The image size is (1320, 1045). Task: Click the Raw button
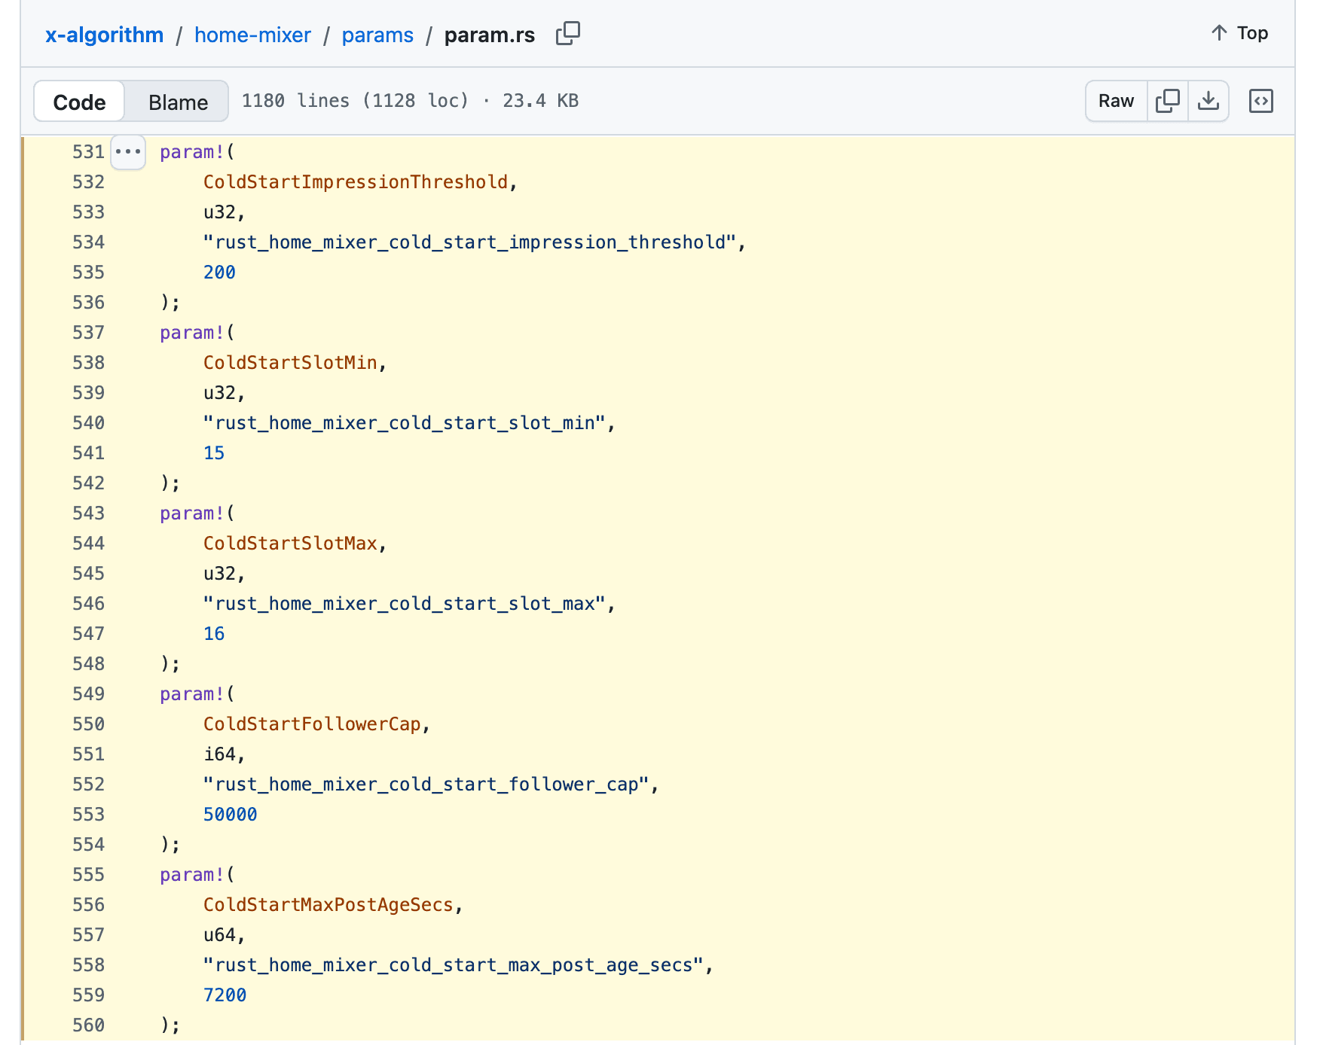(1116, 101)
